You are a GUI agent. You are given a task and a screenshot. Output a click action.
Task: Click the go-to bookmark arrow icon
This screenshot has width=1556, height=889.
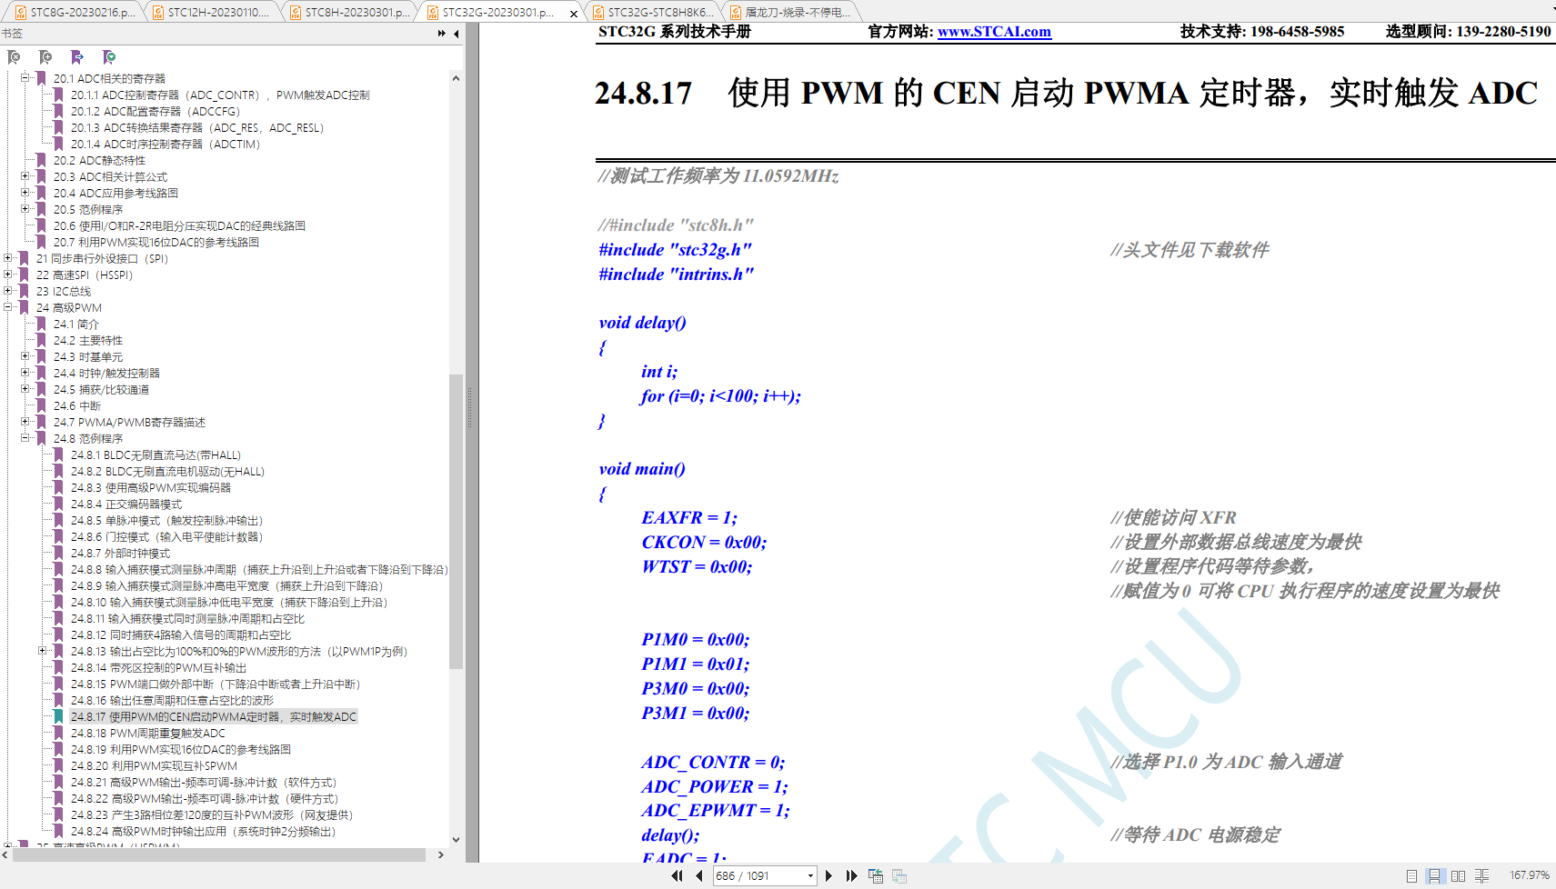[x=77, y=57]
